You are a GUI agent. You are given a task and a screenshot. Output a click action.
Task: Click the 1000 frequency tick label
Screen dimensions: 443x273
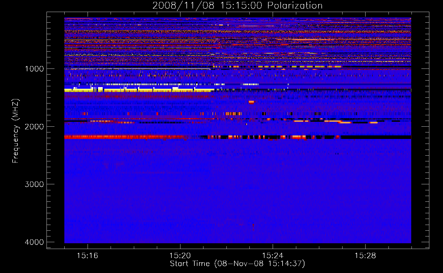click(x=34, y=69)
